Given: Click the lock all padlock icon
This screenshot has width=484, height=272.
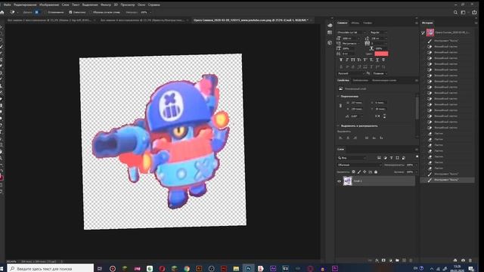Looking at the screenshot, I should pyautogui.click(x=376, y=172).
